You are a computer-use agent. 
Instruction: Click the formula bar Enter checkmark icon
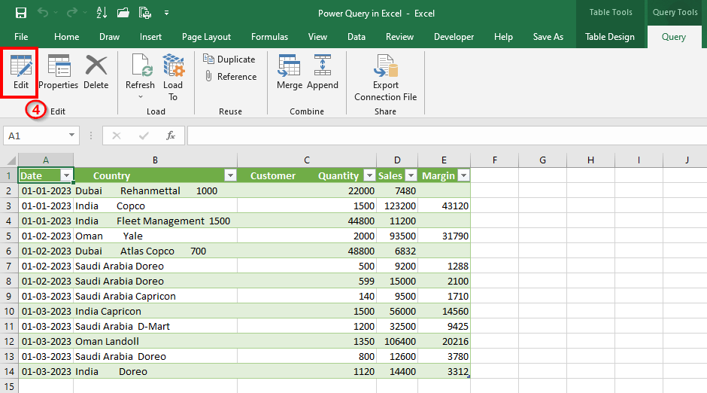144,136
